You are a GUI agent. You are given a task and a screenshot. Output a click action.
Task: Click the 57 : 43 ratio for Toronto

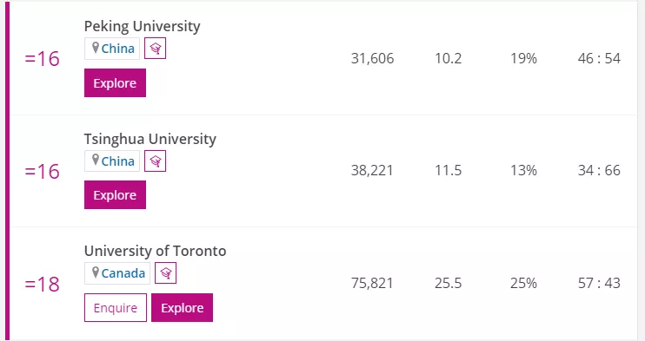[x=599, y=283]
